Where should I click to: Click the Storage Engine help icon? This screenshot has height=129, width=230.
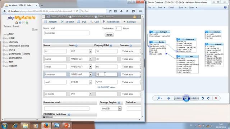119,103
